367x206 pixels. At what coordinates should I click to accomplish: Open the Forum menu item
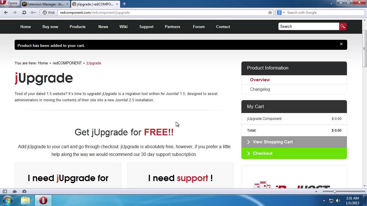pos(199,27)
